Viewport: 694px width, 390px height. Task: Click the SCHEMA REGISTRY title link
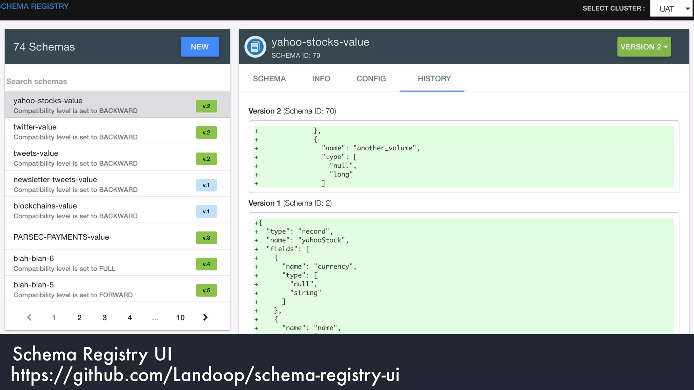point(34,6)
